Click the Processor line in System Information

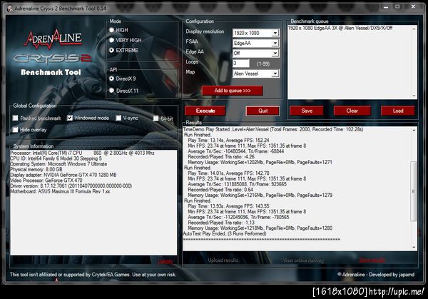tap(82, 153)
